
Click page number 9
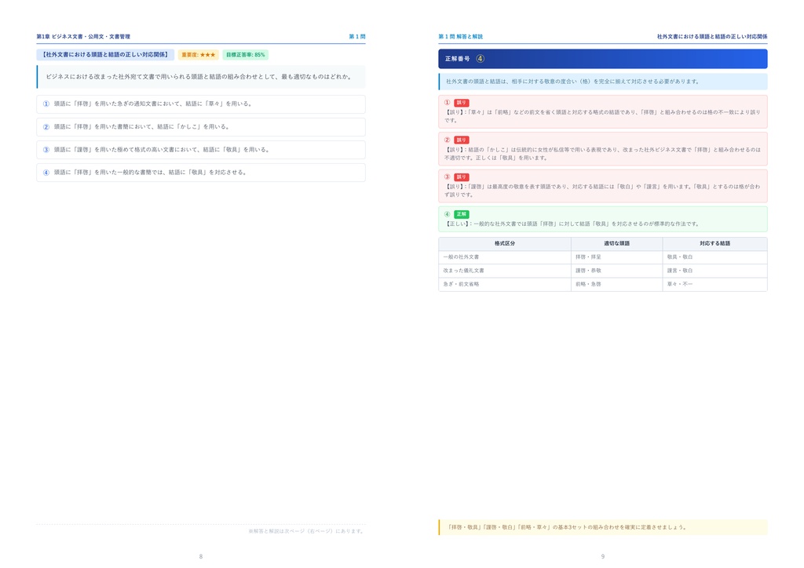603,556
